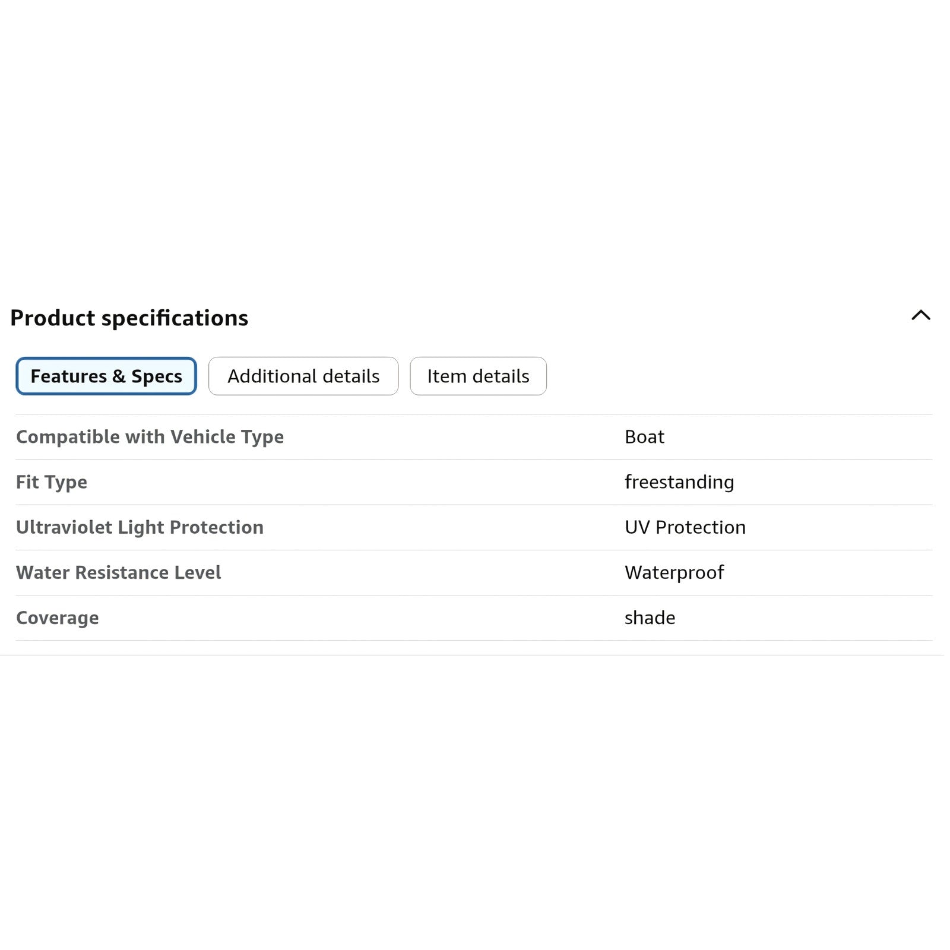Viewport: 950px width, 950px height.
Task: Select the Fit Type label
Action: tap(52, 482)
